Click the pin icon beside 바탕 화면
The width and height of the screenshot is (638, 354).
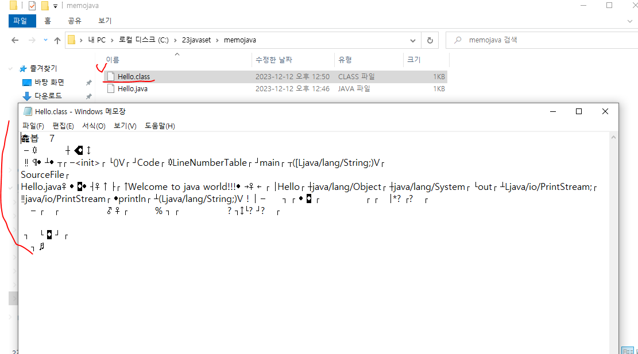pyautogui.click(x=88, y=83)
